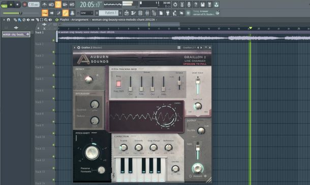
Task: Open the Browser view icon
Action: click(x=154, y=13)
